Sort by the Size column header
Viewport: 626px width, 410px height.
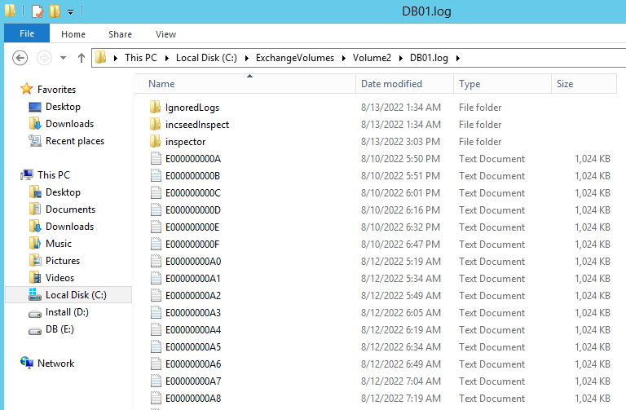584,84
